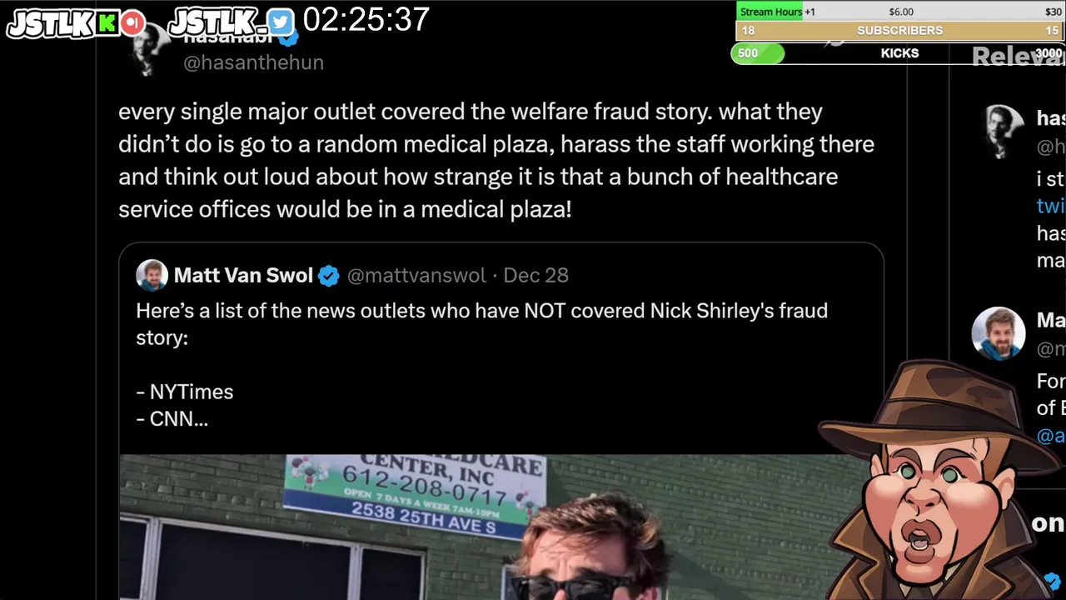This screenshot has width=1066, height=600.
Task: Open Matt Van Swol's small avatar in quoted tweet
Action: pyautogui.click(x=152, y=275)
